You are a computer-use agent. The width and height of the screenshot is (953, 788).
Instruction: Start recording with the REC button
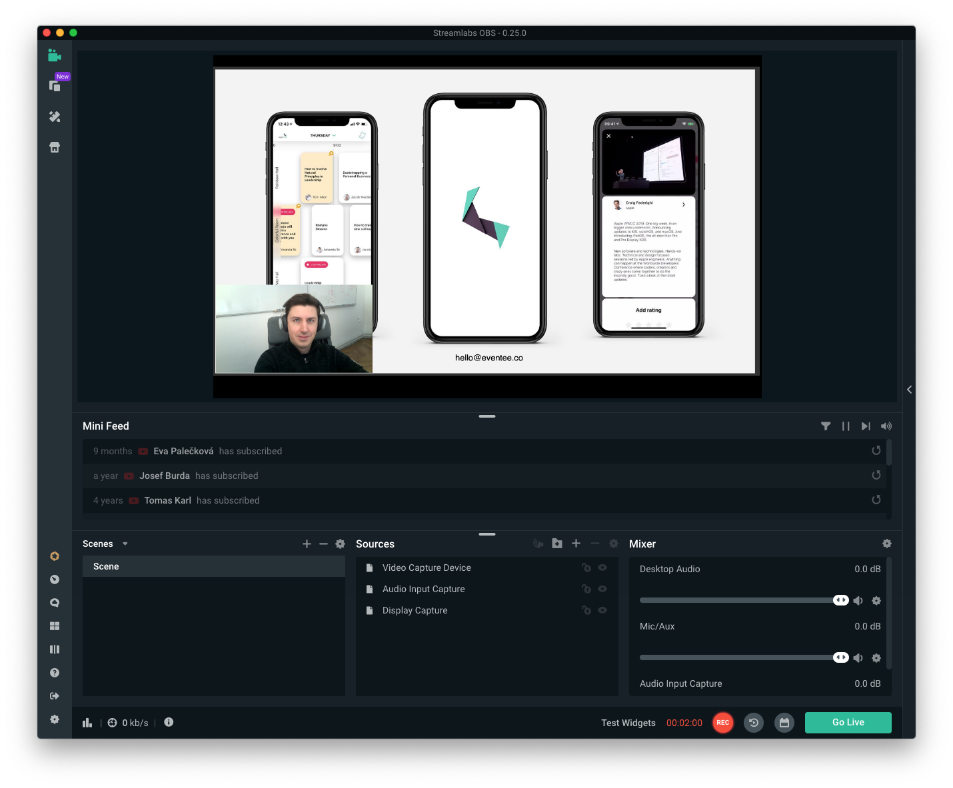[723, 723]
